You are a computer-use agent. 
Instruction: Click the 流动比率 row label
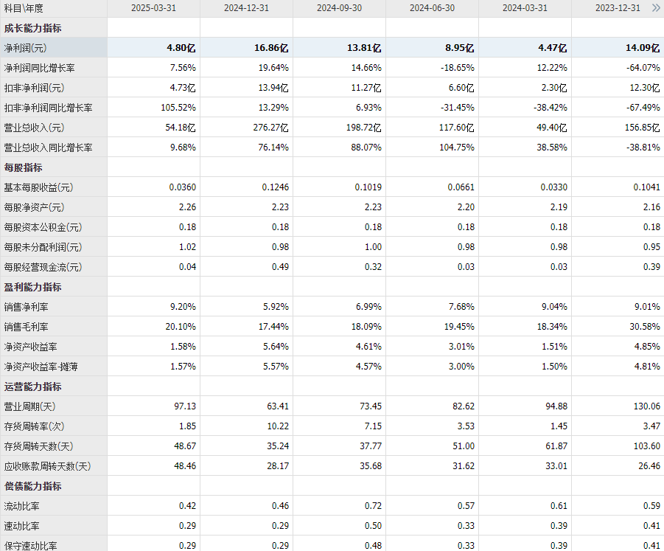point(21,506)
